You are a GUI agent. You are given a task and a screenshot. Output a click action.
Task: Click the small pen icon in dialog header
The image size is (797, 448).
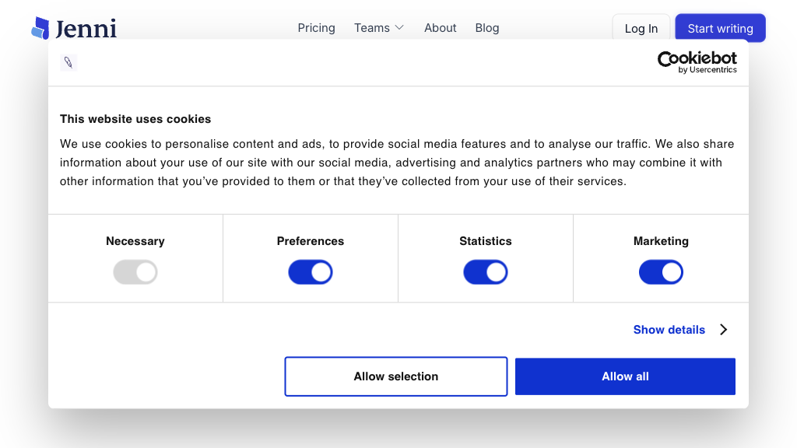click(x=68, y=63)
